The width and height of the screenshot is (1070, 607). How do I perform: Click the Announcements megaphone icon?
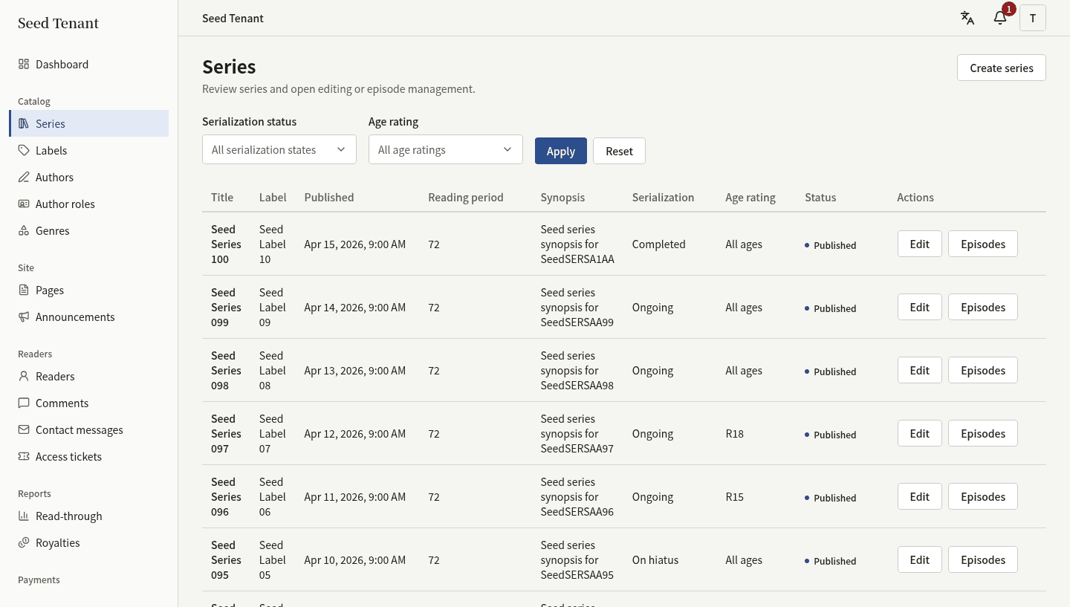click(24, 317)
